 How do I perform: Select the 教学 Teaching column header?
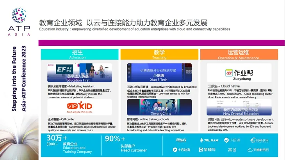159,54
